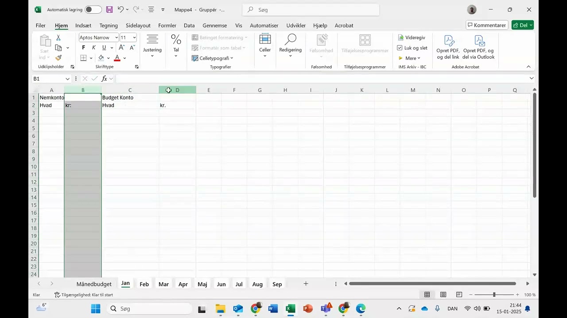Switch to Normal view in status bar
The image size is (567, 318).
click(x=427, y=295)
